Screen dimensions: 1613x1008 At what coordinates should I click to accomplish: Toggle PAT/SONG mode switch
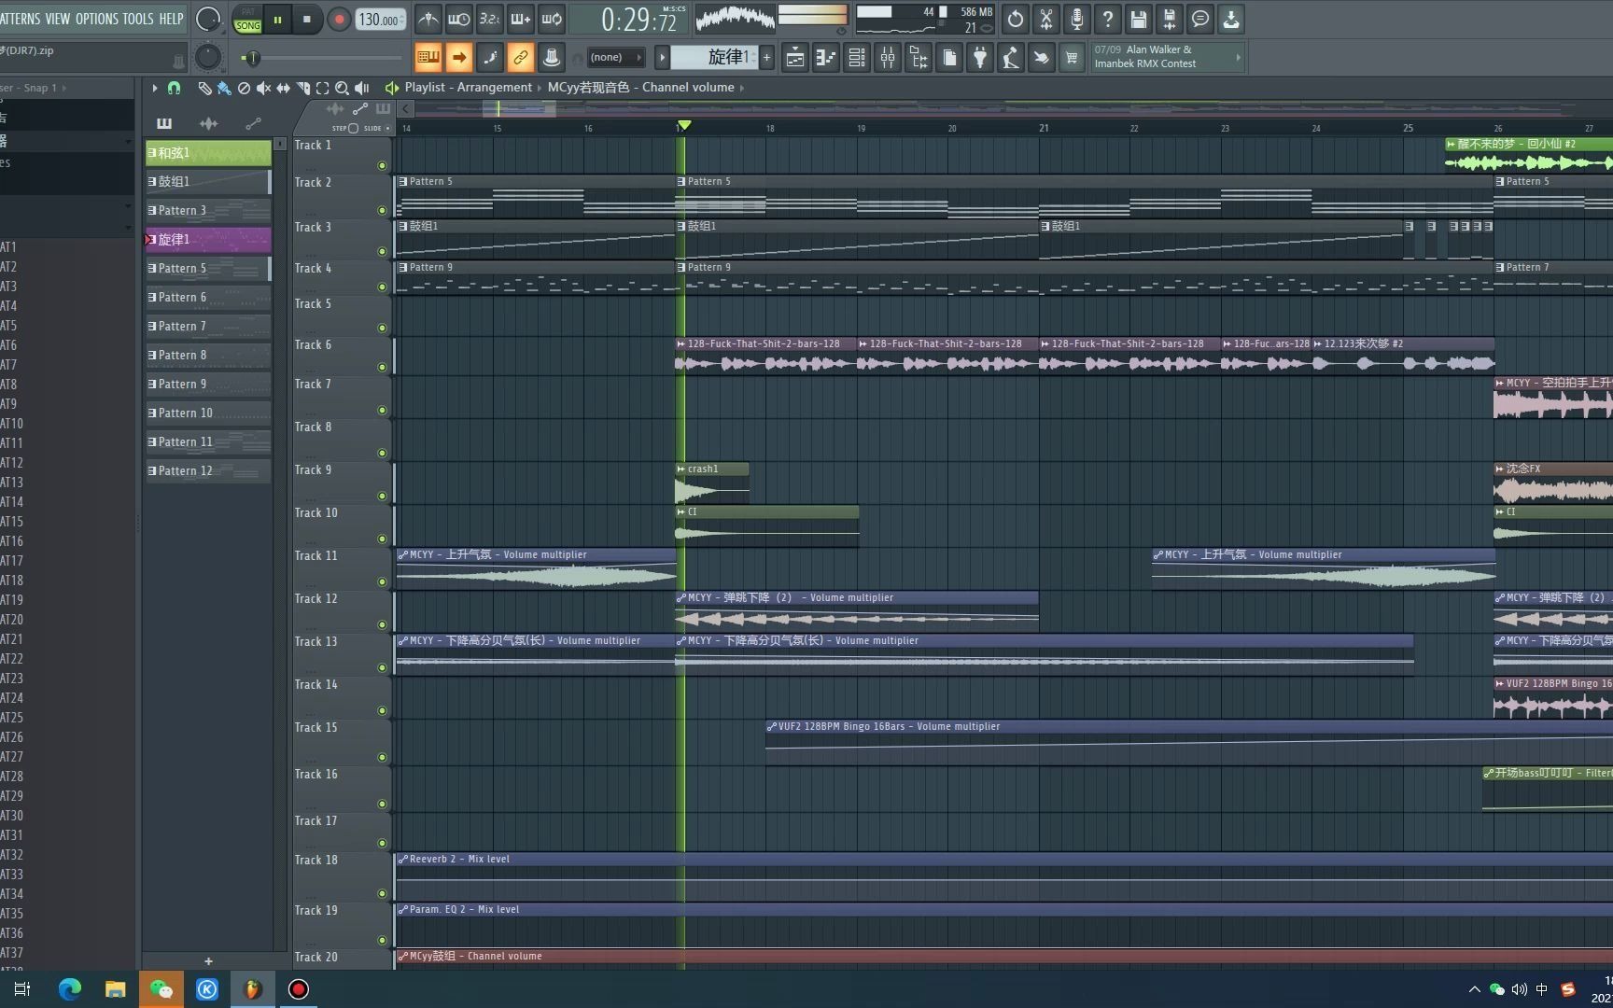(247, 20)
